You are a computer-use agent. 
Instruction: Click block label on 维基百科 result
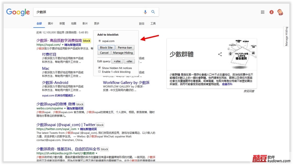pyautogui.click(x=104, y=149)
